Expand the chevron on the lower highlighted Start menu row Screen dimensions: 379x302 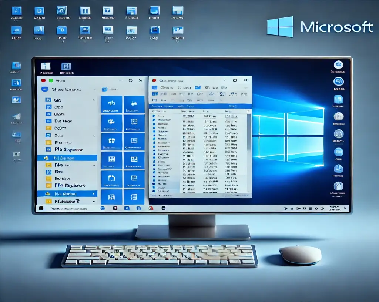point(94,193)
